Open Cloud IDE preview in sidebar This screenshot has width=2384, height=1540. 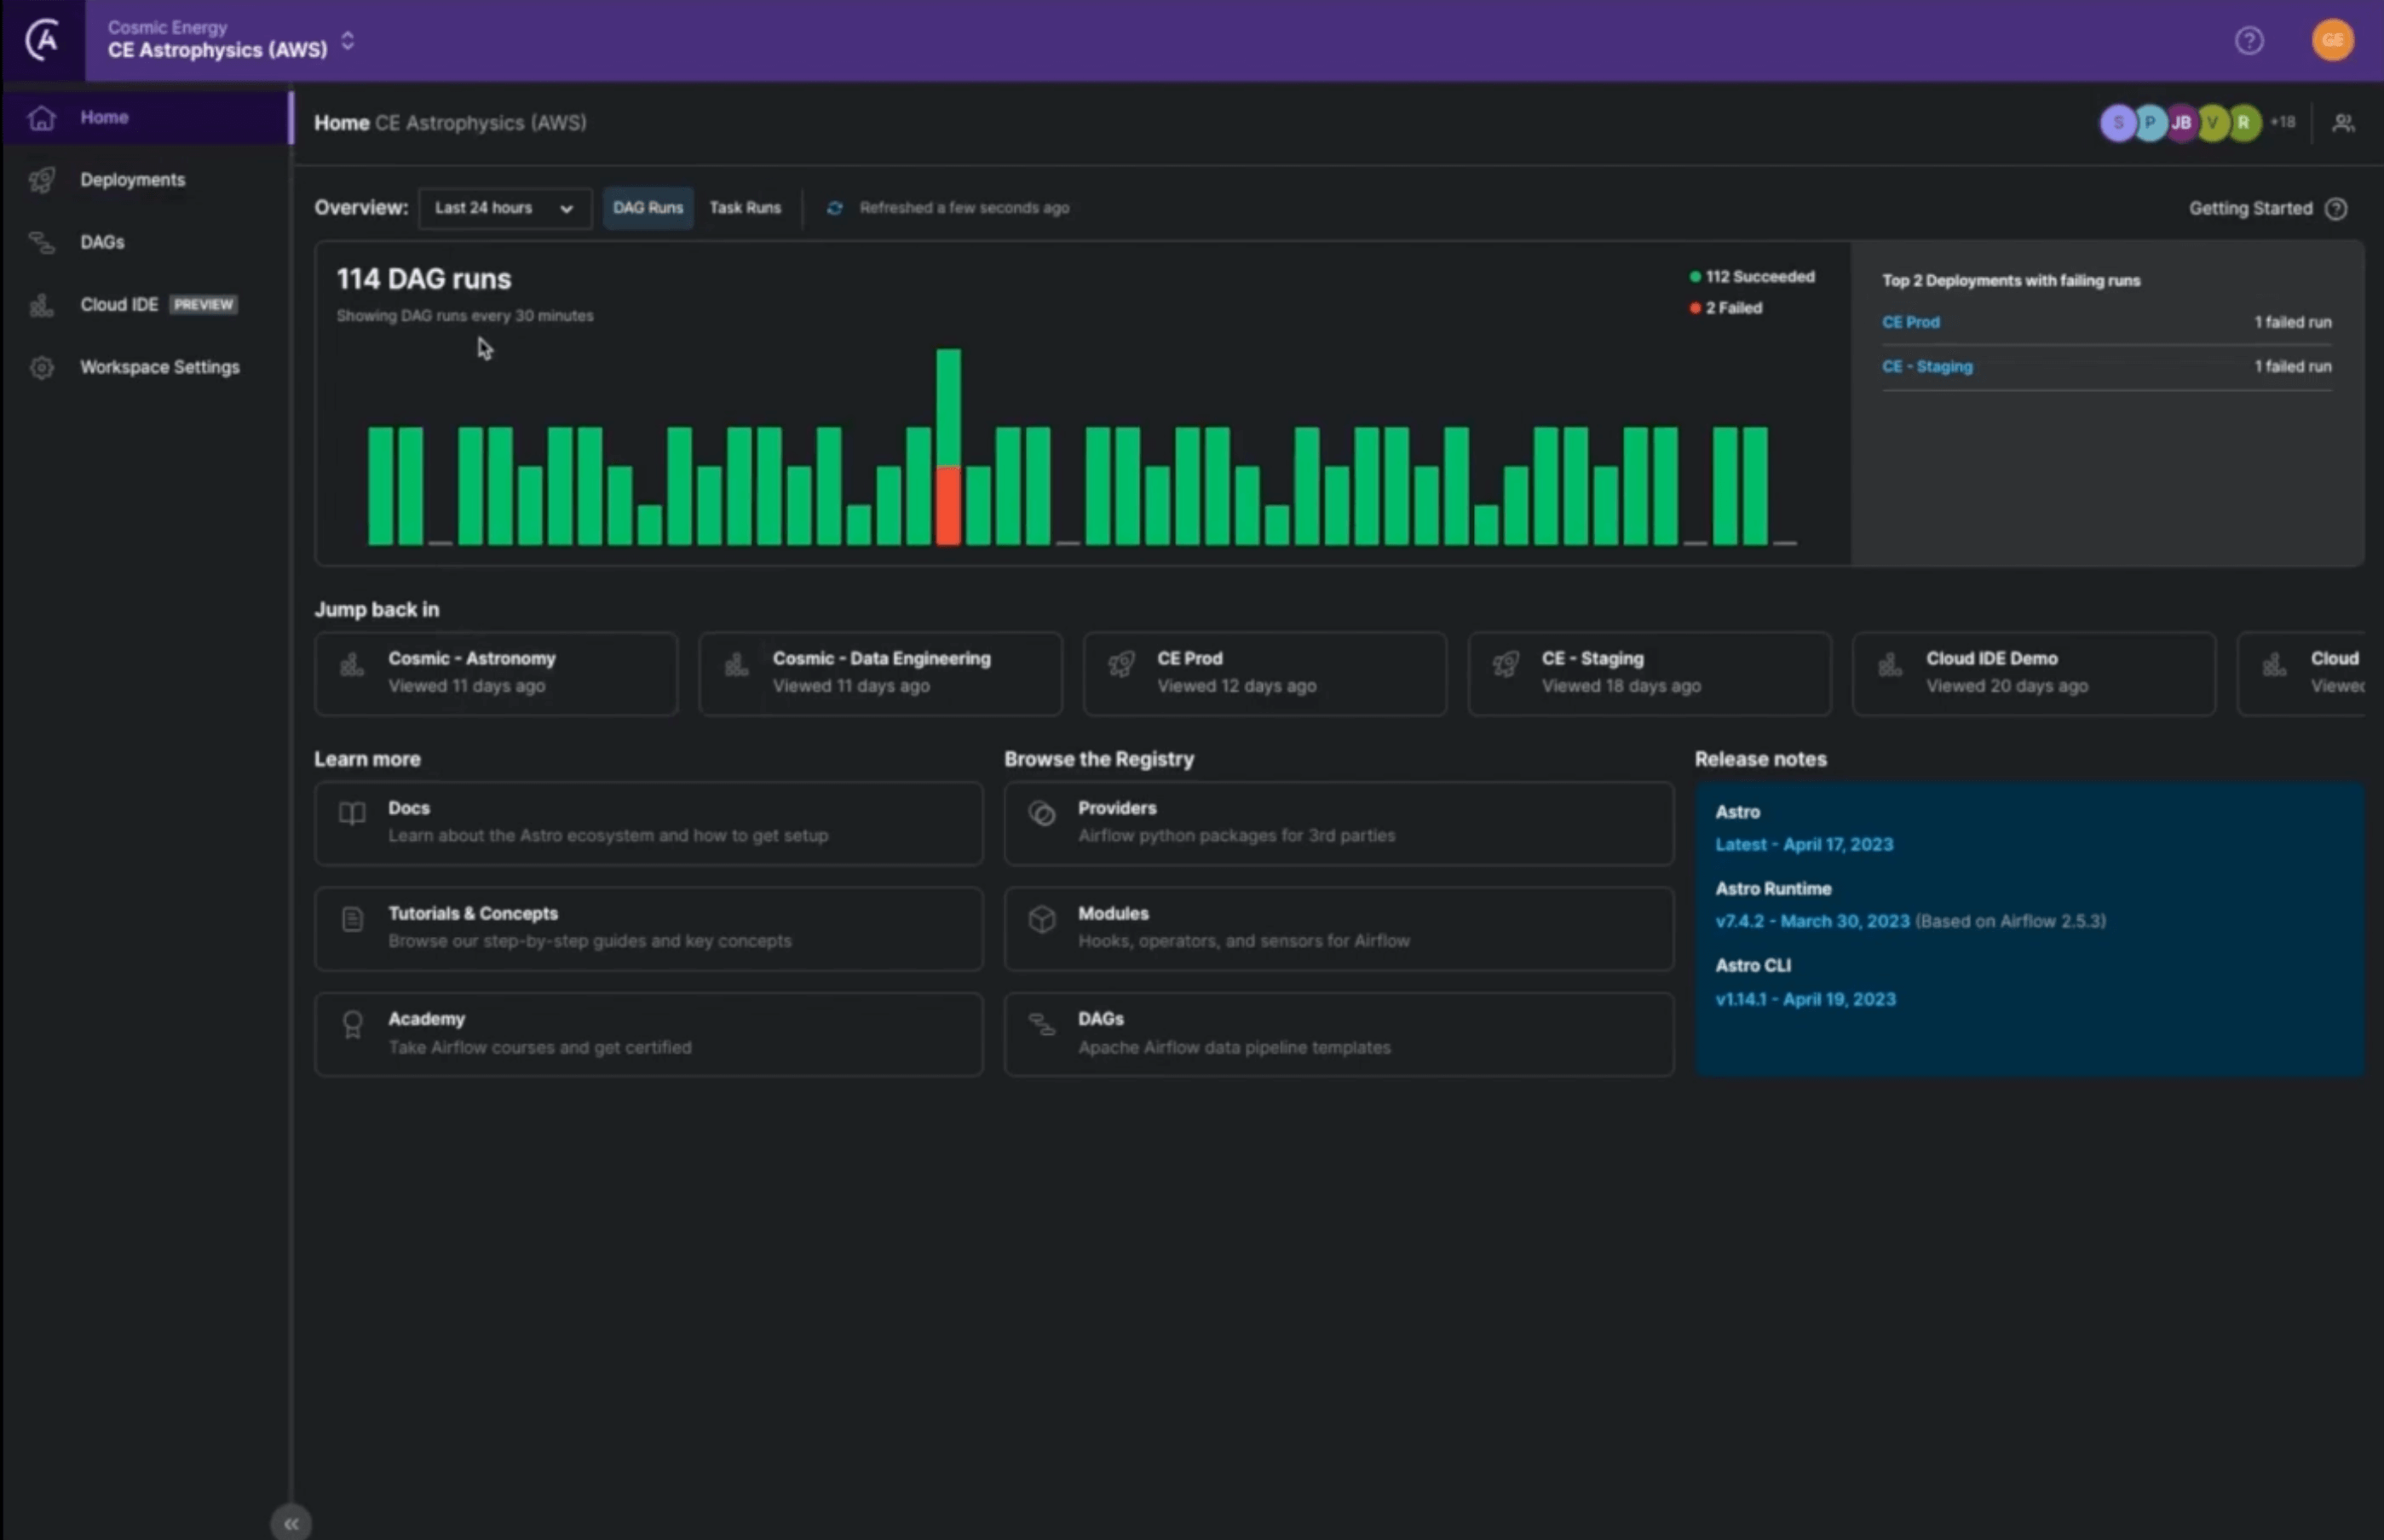120,305
